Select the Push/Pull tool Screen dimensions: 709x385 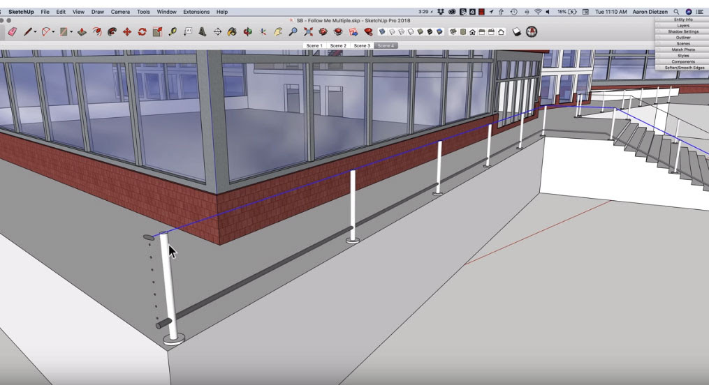click(x=82, y=31)
